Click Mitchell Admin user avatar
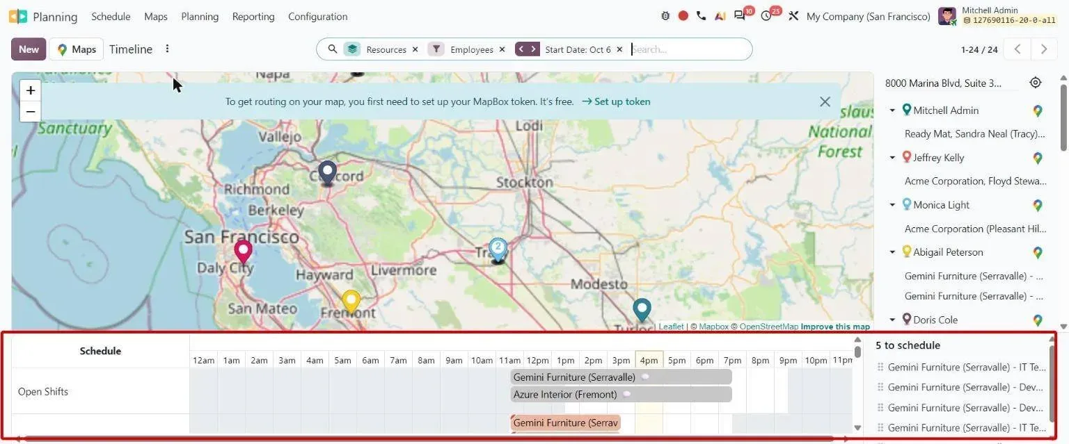Viewport: 1069px width, 444px height. click(947, 16)
